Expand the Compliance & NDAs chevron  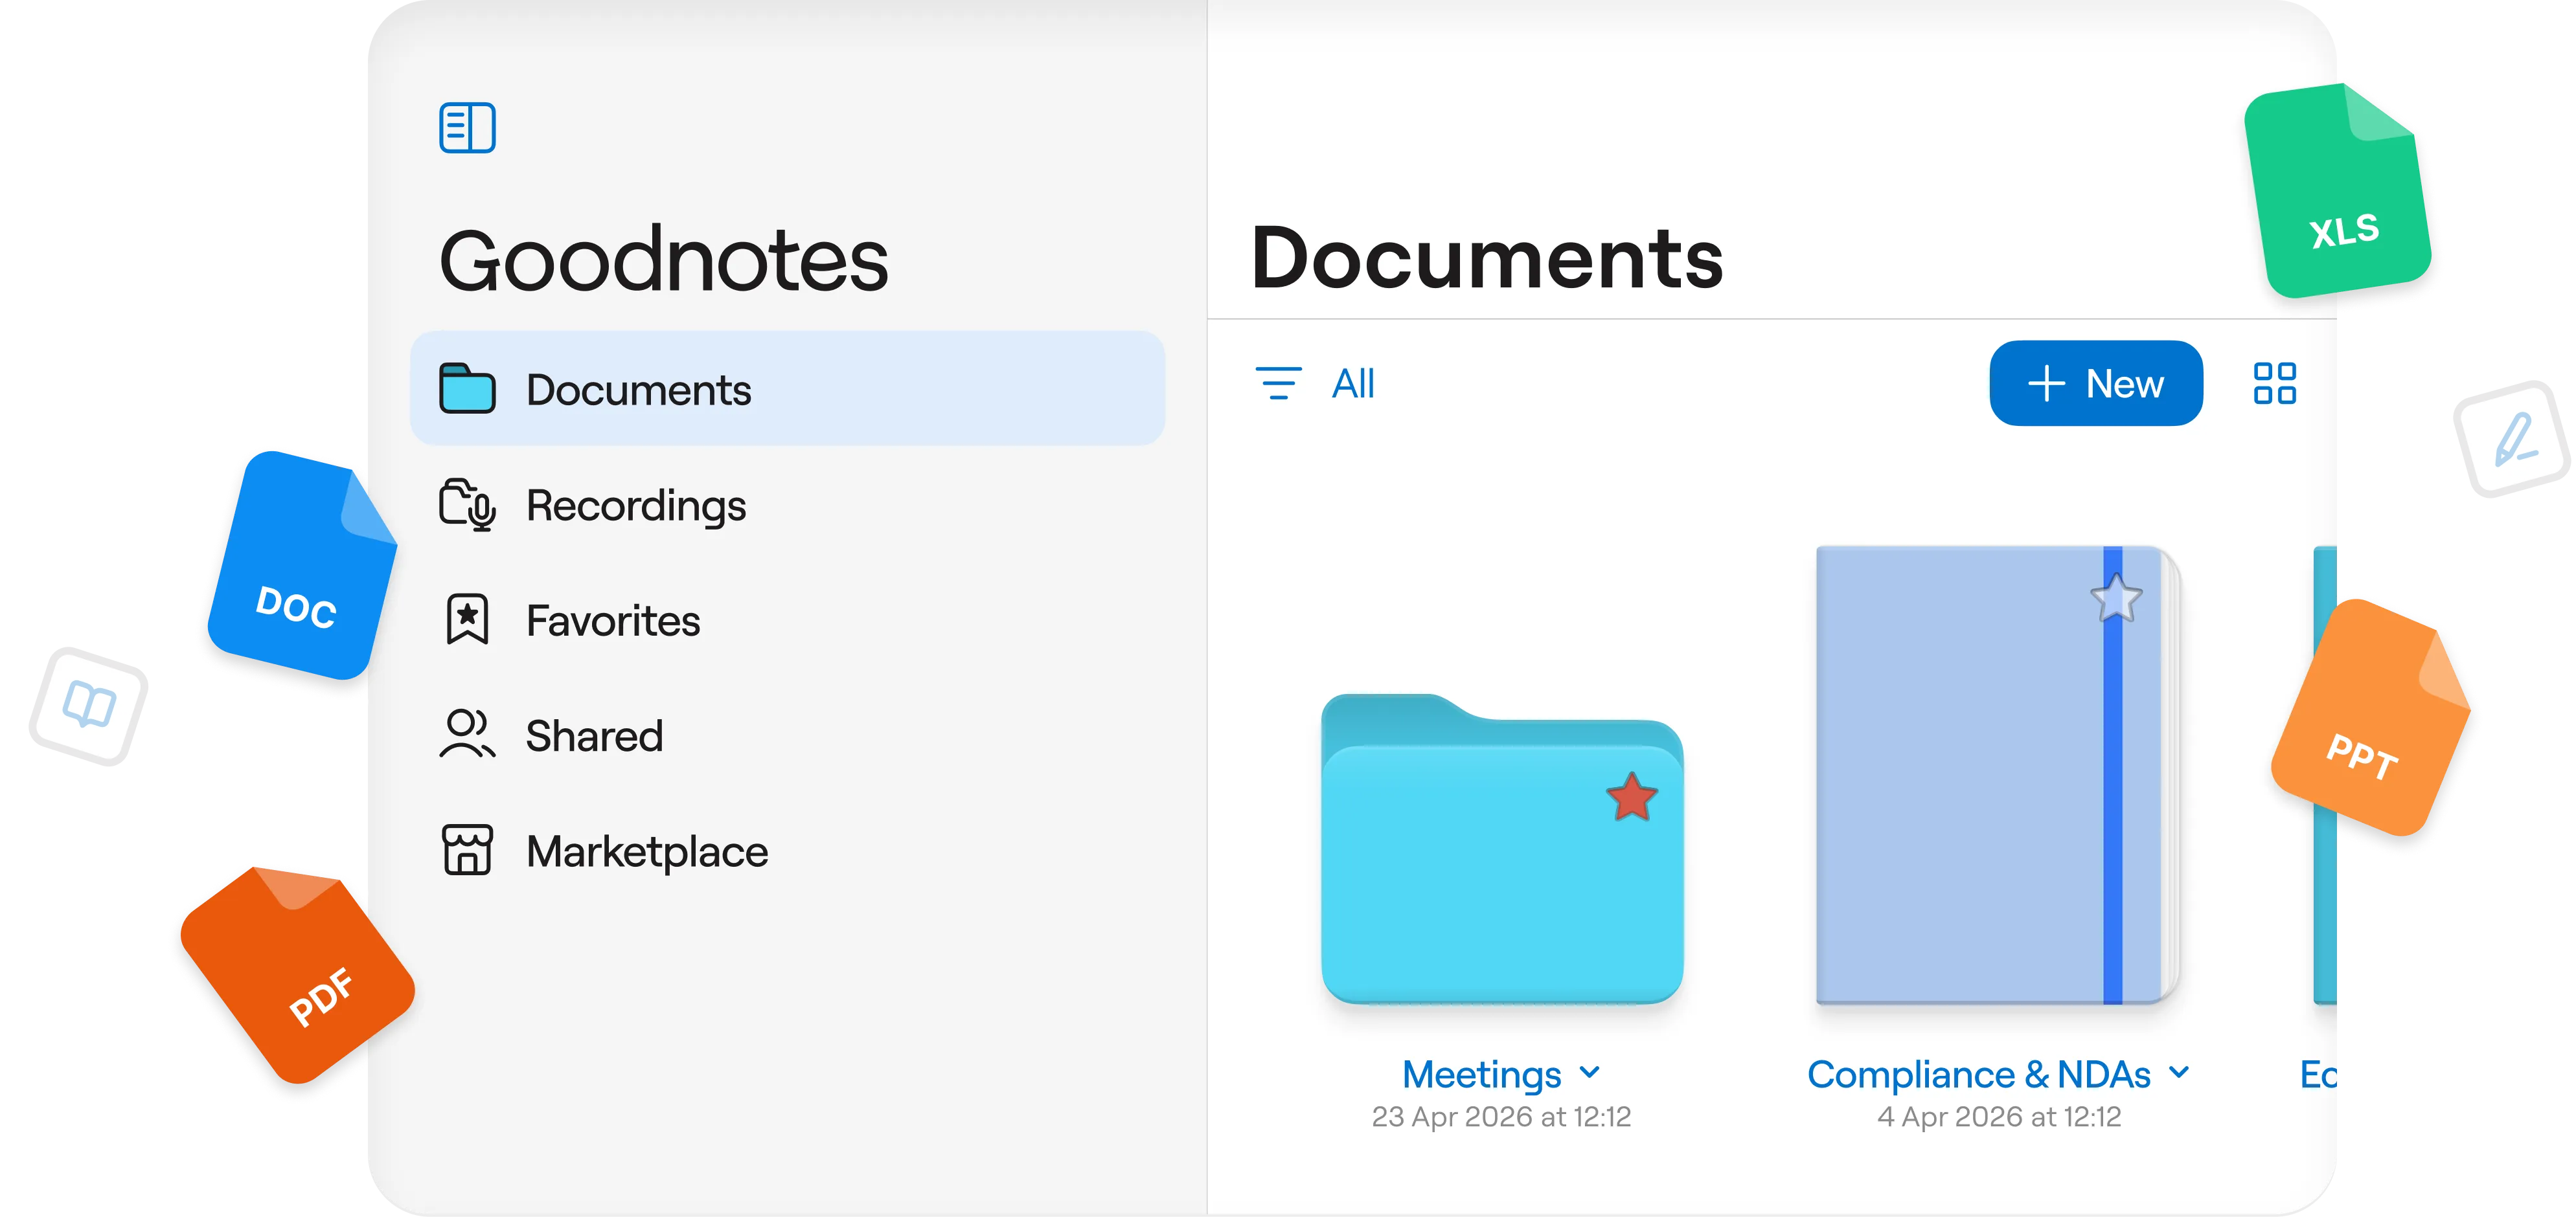tap(2179, 1073)
